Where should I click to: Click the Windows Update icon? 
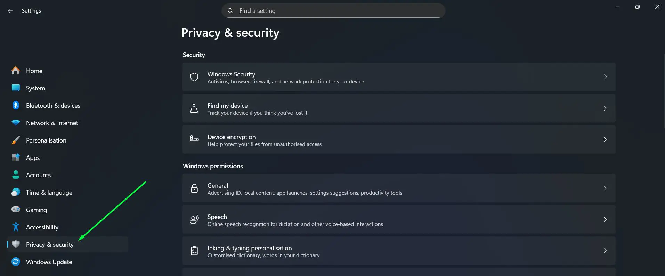16,261
